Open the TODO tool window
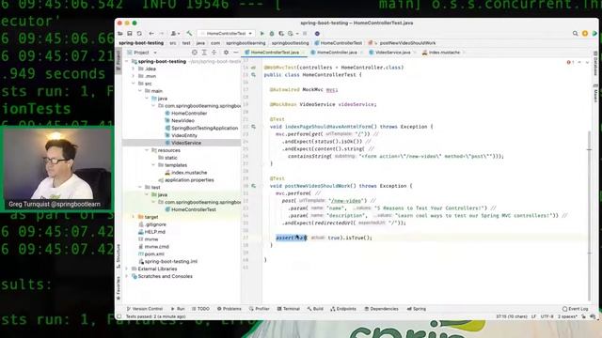Viewport: 602px width, 338px height. [200, 309]
